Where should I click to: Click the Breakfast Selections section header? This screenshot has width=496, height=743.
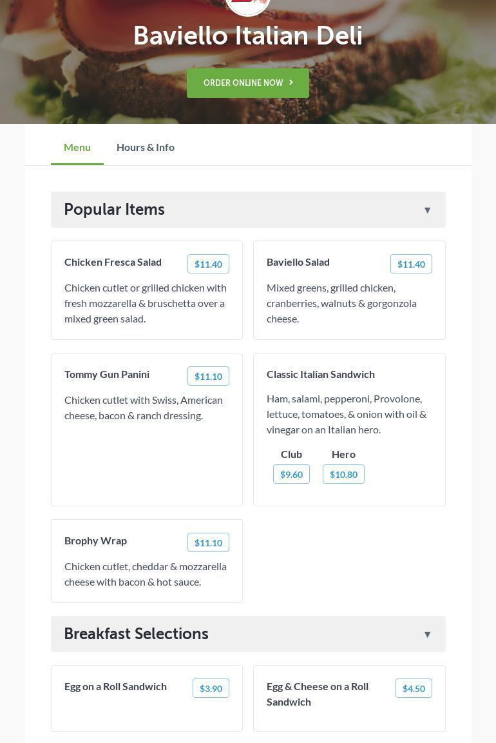137,634
